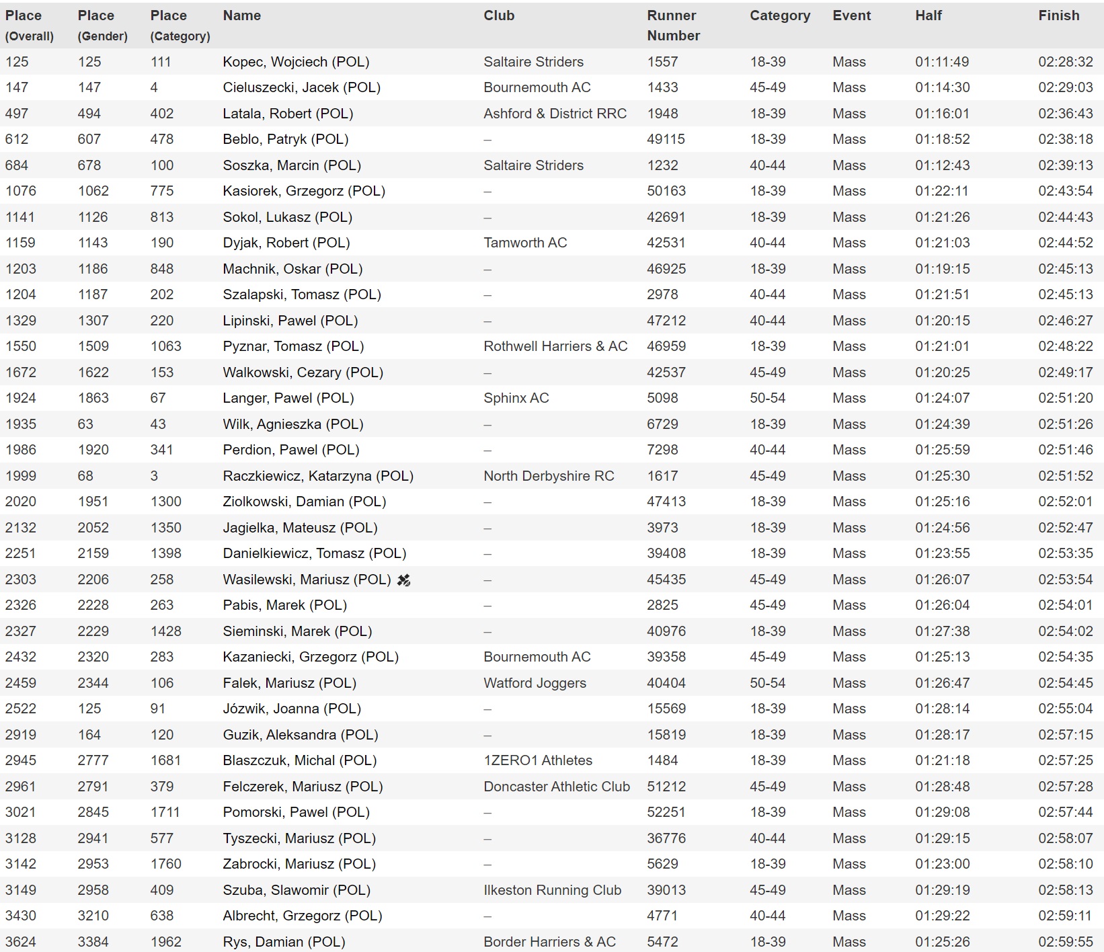Open runner Soszka, Marcin (POL)
Screen dimensions: 1104x952
tap(292, 165)
